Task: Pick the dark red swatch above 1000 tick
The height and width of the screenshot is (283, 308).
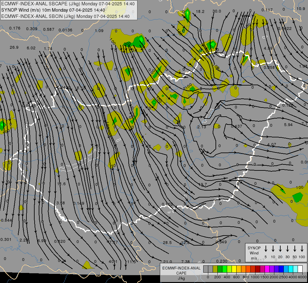Action: click(258, 269)
